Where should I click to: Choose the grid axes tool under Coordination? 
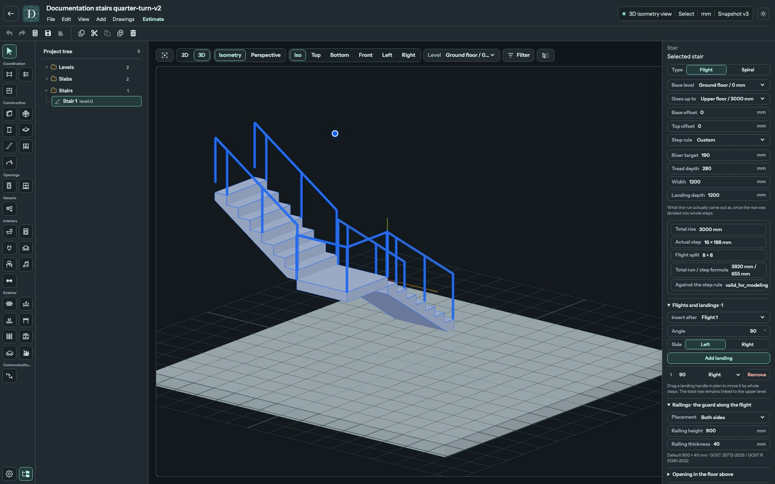tap(9, 74)
